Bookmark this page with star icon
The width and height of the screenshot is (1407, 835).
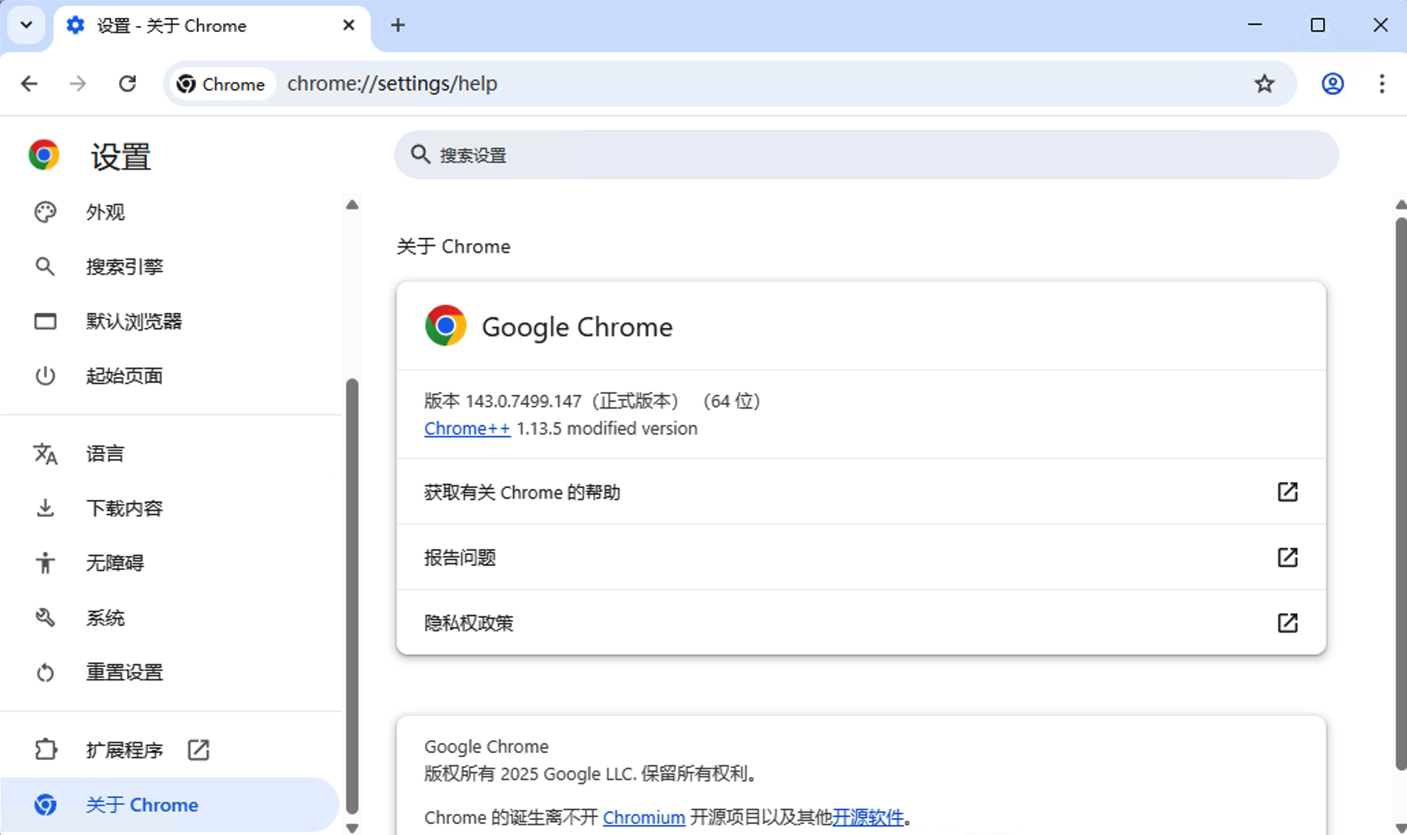1264,84
